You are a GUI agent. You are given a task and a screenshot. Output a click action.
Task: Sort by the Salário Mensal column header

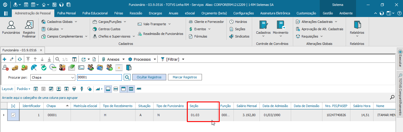click(247, 106)
